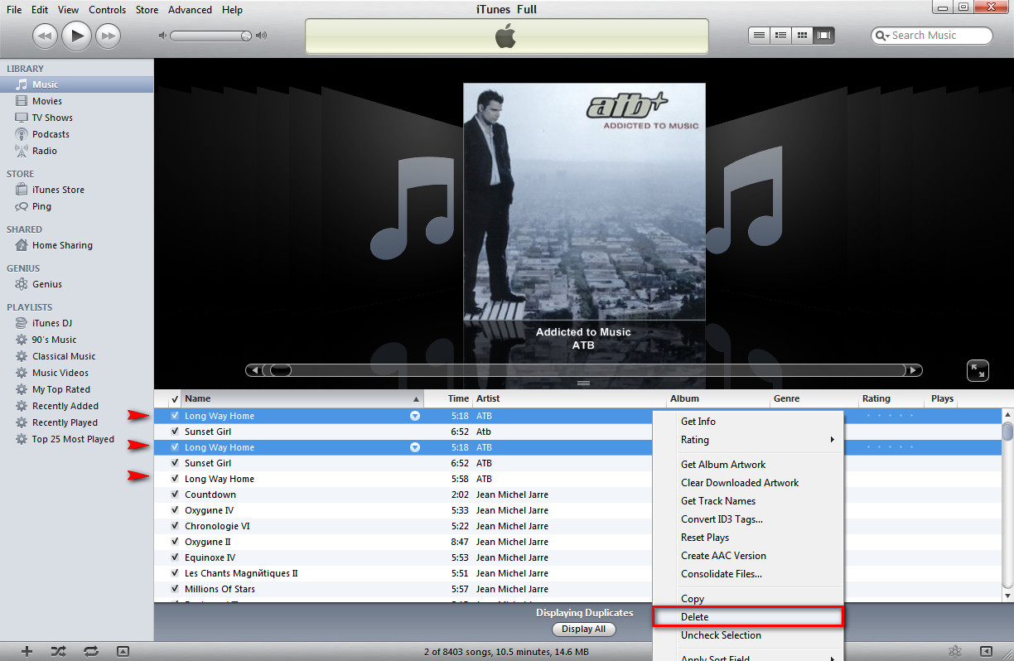The image size is (1014, 661).
Task: Click the Display All button
Action: [583, 629]
